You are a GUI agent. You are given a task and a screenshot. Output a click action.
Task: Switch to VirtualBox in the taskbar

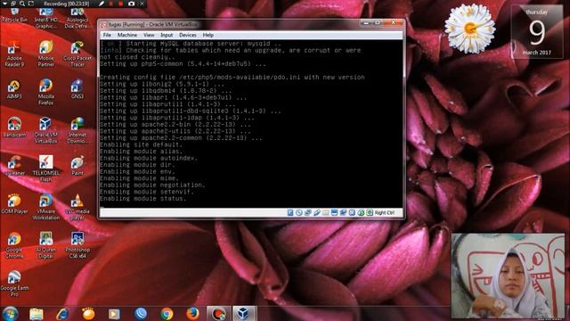[x=244, y=313]
